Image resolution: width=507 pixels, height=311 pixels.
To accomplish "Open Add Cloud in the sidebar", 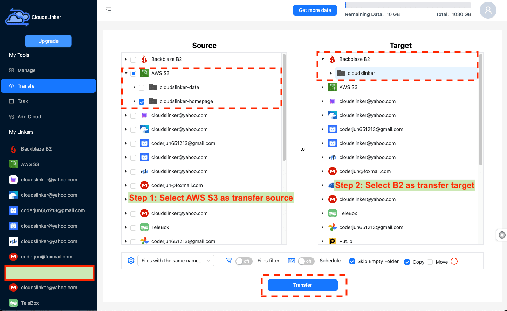I will (x=48, y=117).
